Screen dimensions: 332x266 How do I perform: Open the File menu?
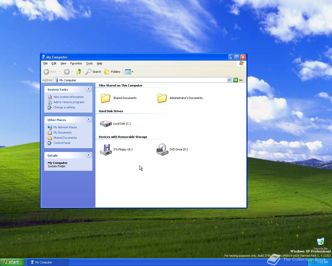45,63
